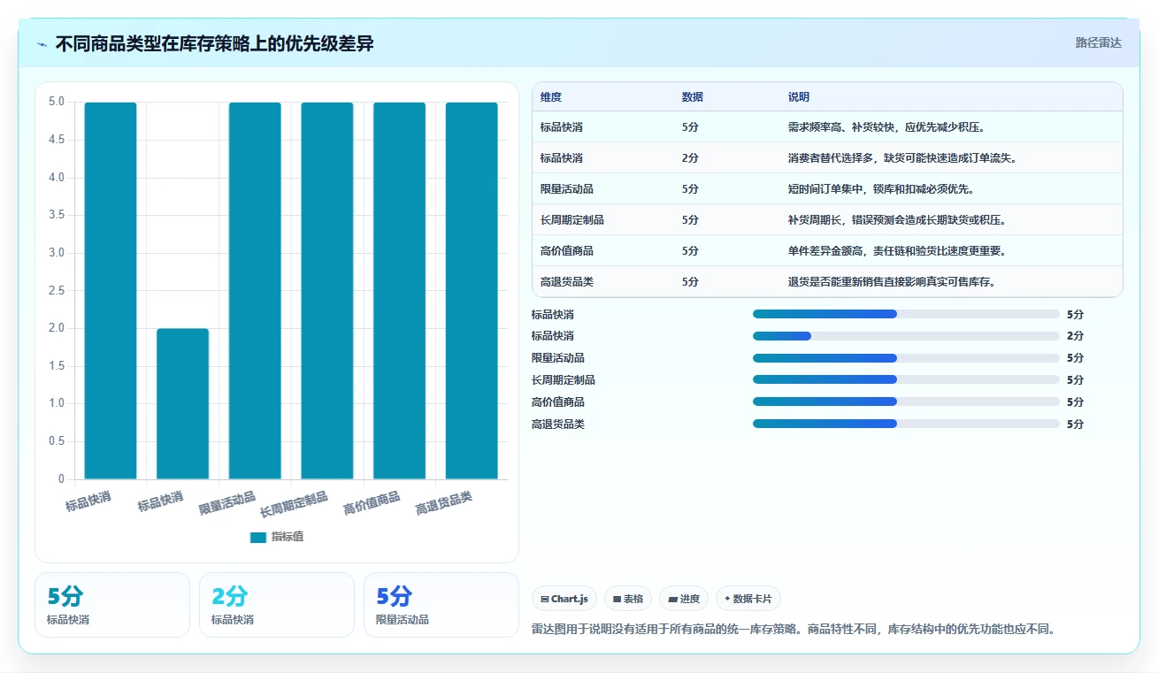Click the 高退货品类 bar in the chart

coord(472,291)
